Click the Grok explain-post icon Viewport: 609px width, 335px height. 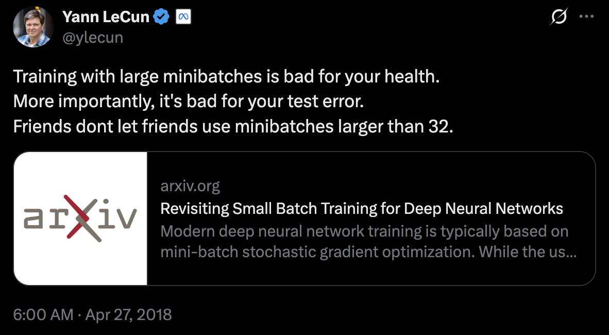tap(559, 16)
